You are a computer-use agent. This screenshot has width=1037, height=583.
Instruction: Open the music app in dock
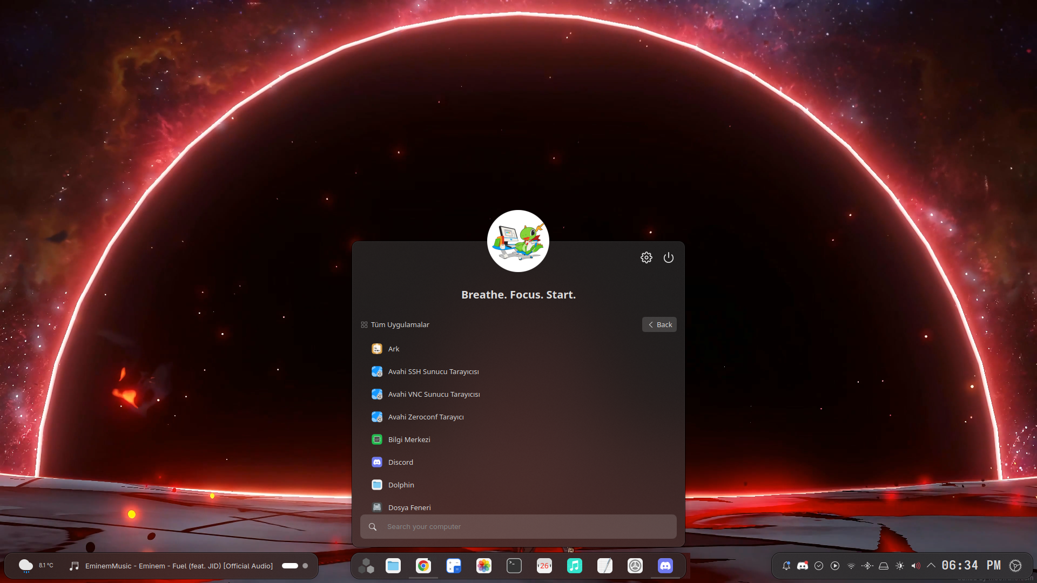[575, 566]
